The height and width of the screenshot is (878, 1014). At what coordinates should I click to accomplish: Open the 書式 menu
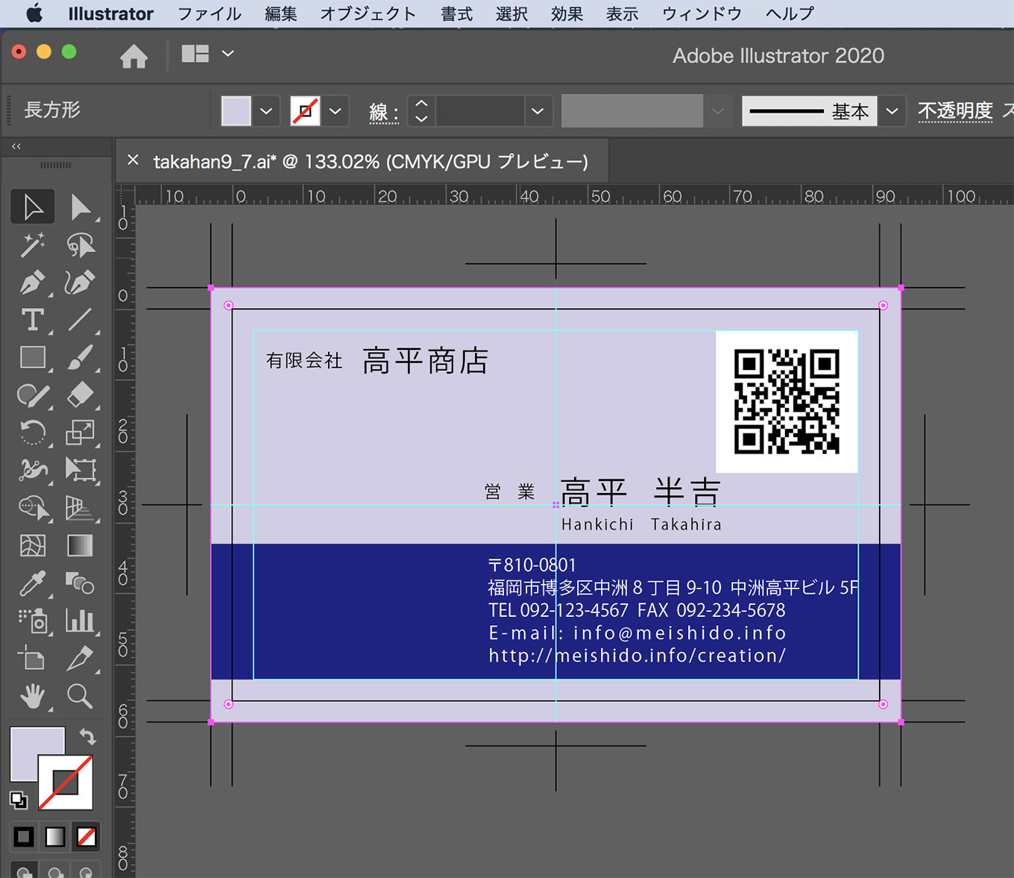click(456, 13)
